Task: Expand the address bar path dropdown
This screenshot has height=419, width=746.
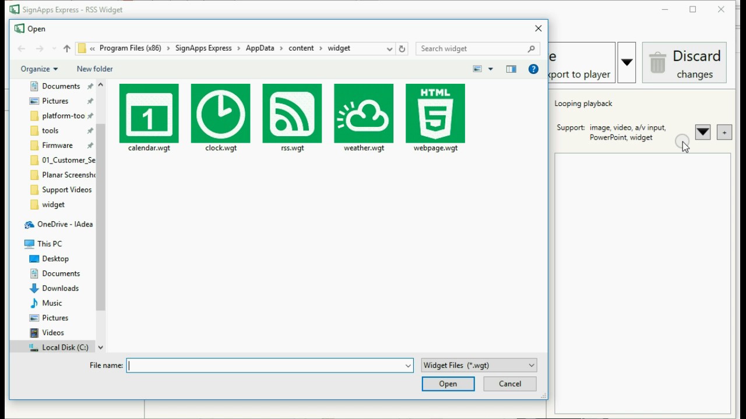Action: pos(389,49)
